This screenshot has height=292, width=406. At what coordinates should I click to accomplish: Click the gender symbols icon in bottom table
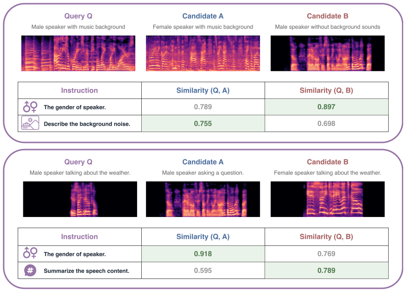coord(30,253)
